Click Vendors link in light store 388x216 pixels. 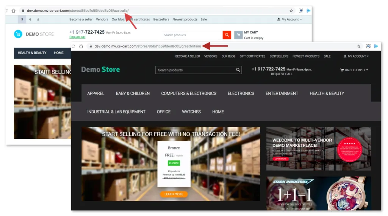tap(102, 19)
